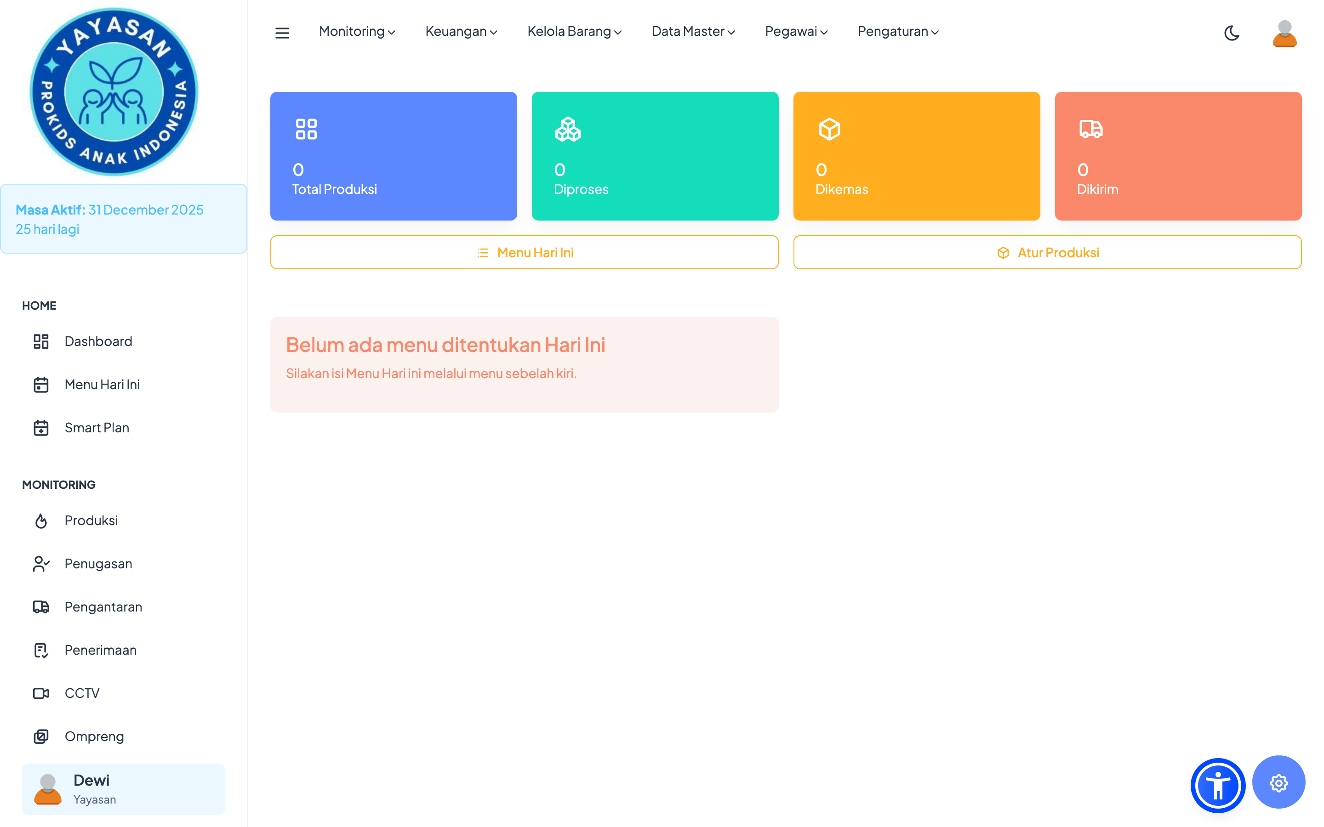Click the Ompreng icon in sidebar
1324x827 pixels.
click(41, 737)
